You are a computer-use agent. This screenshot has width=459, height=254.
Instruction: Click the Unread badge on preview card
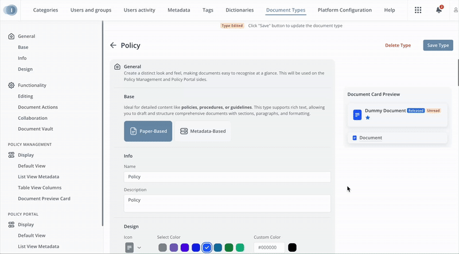tap(433, 111)
